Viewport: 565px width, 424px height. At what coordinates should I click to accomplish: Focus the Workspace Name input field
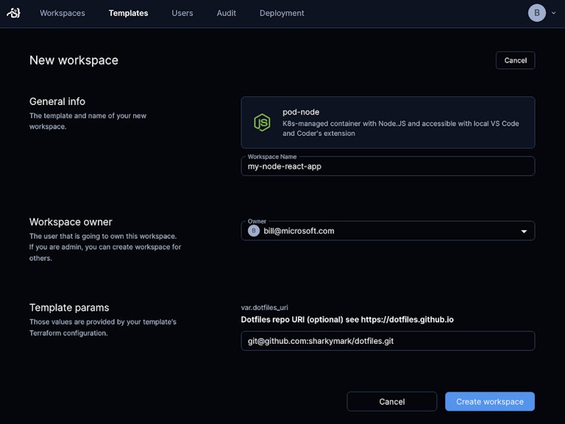click(388, 166)
